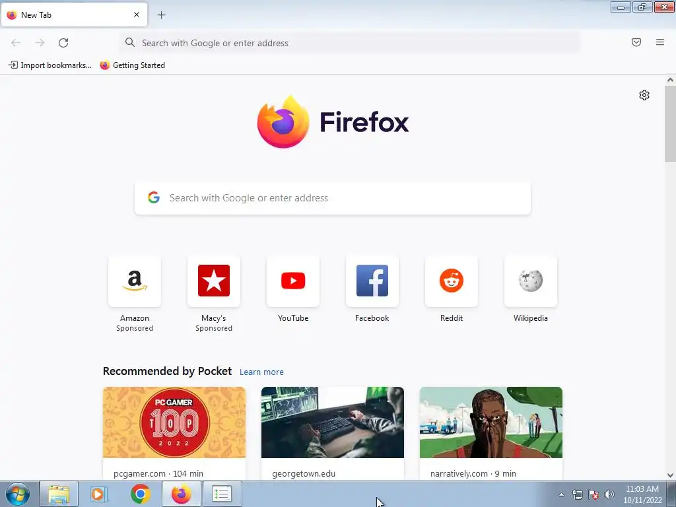Focus the center Google search box
Viewport: 676px width, 507px height.
333,198
